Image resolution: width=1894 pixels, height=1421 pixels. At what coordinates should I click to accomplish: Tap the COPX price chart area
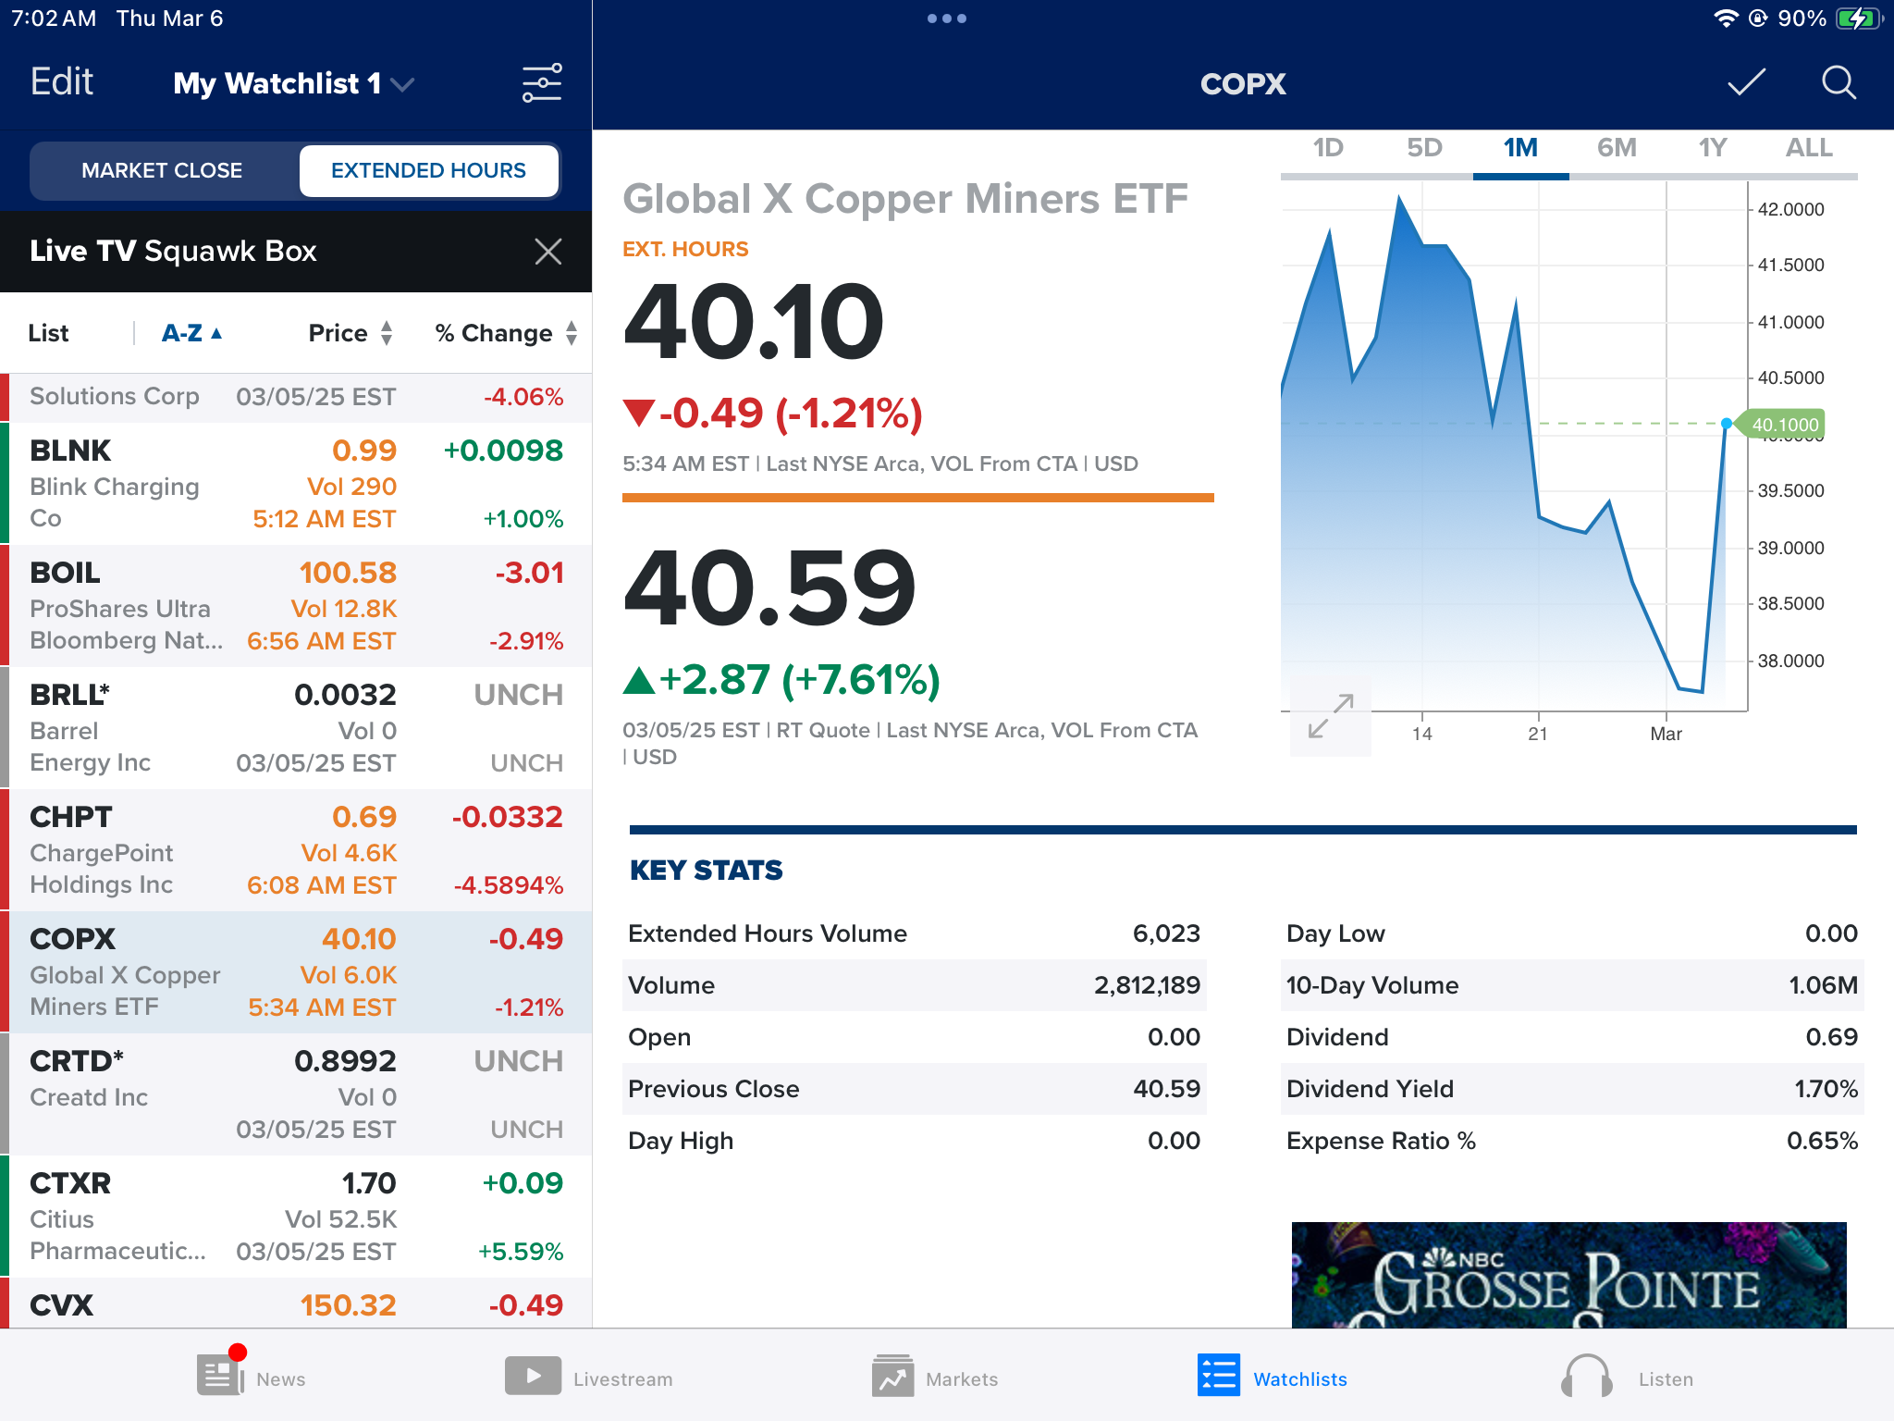tap(1514, 447)
